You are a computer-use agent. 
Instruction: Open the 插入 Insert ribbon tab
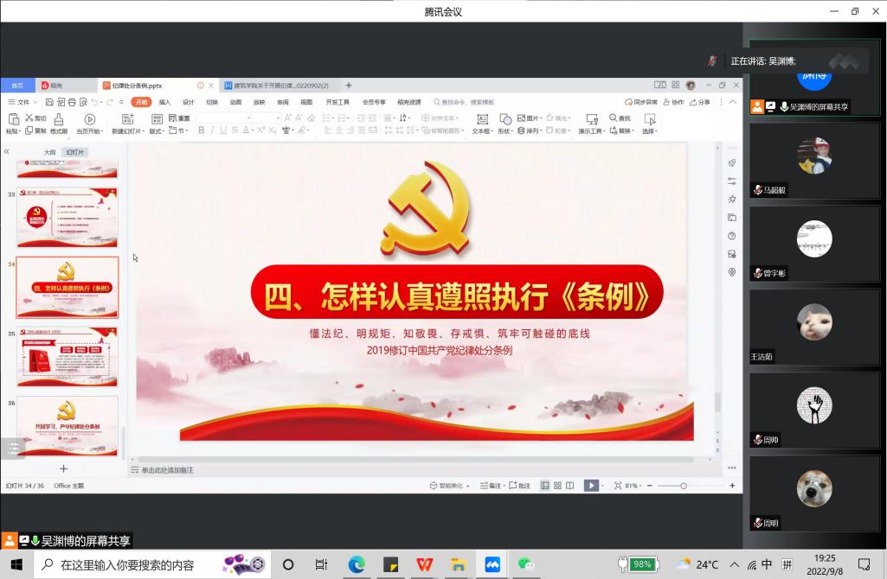point(164,102)
